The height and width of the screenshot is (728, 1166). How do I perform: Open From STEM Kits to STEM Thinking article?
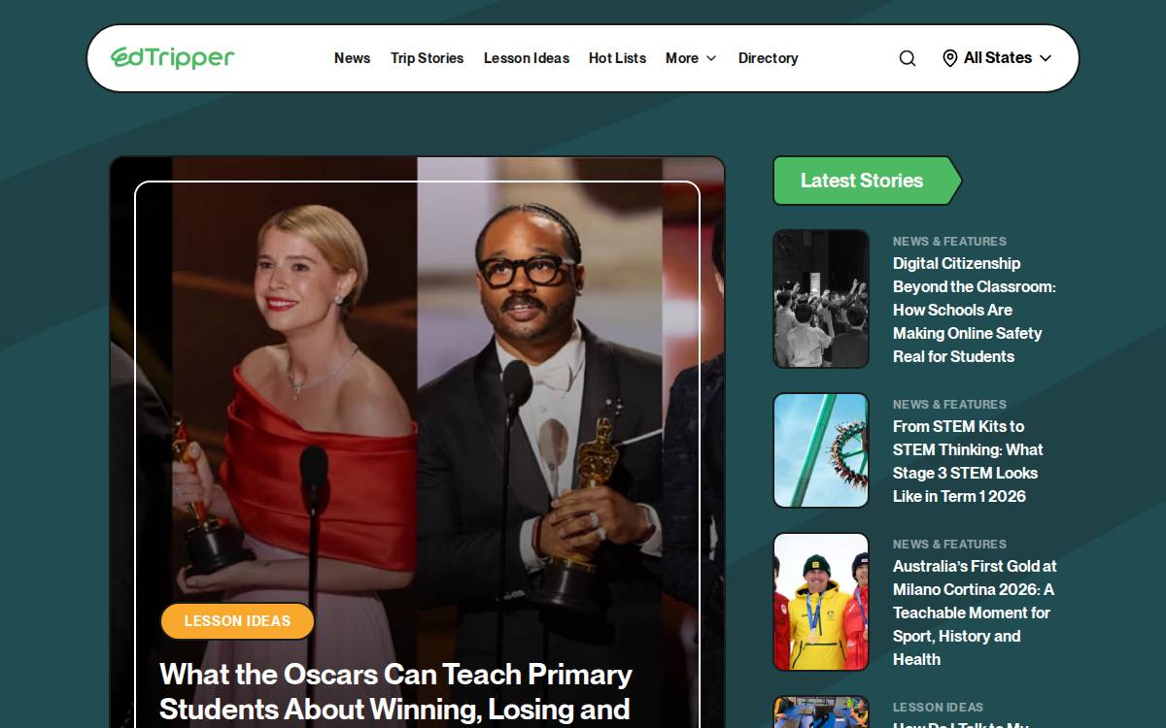pyautogui.click(x=968, y=461)
